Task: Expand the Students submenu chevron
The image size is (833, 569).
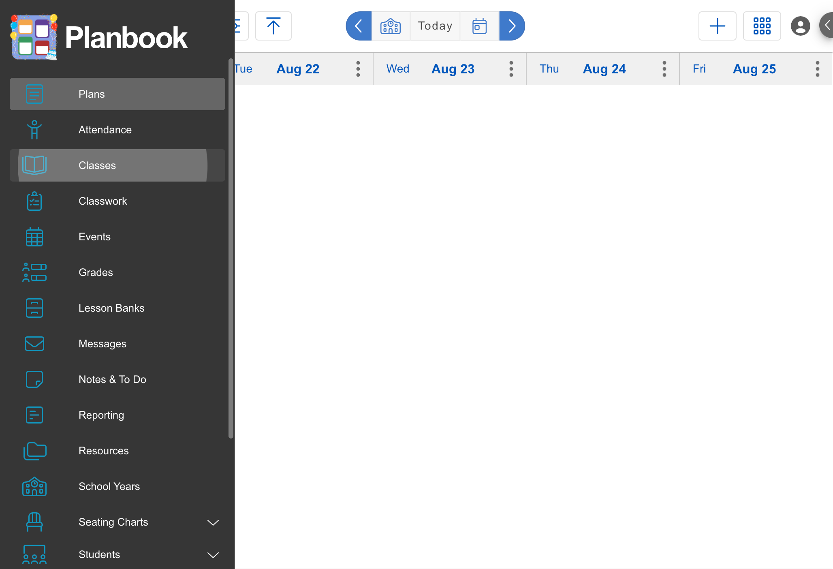Action: click(x=213, y=555)
